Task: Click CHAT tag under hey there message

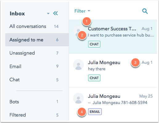Action: pyautogui.click(x=94, y=78)
